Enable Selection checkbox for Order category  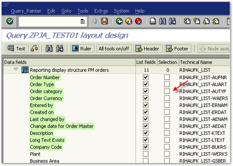coord(167,91)
